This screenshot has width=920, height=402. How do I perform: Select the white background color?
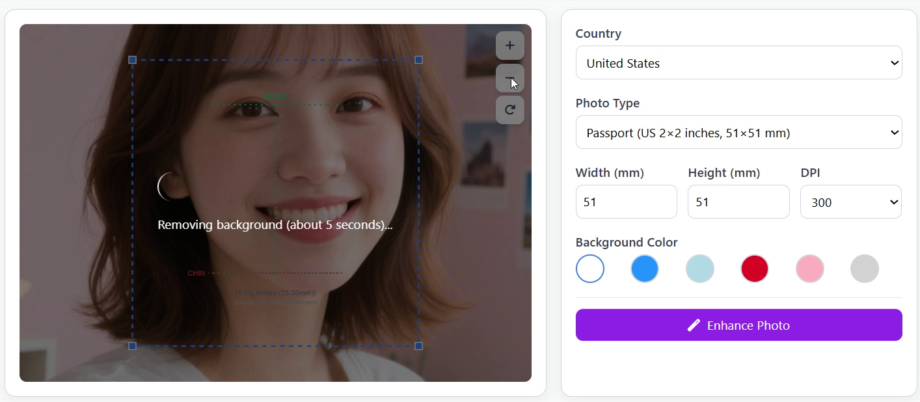590,269
